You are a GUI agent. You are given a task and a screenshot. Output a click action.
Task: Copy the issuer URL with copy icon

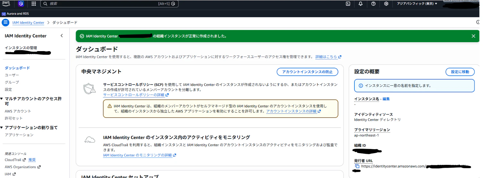pos(357,166)
